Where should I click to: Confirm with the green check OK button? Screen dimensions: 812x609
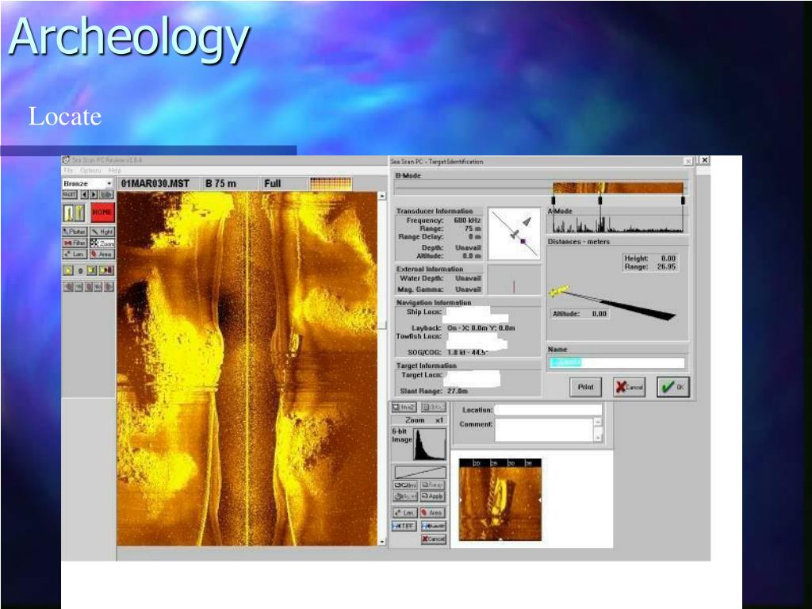pyautogui.click(x=673, y=387)
